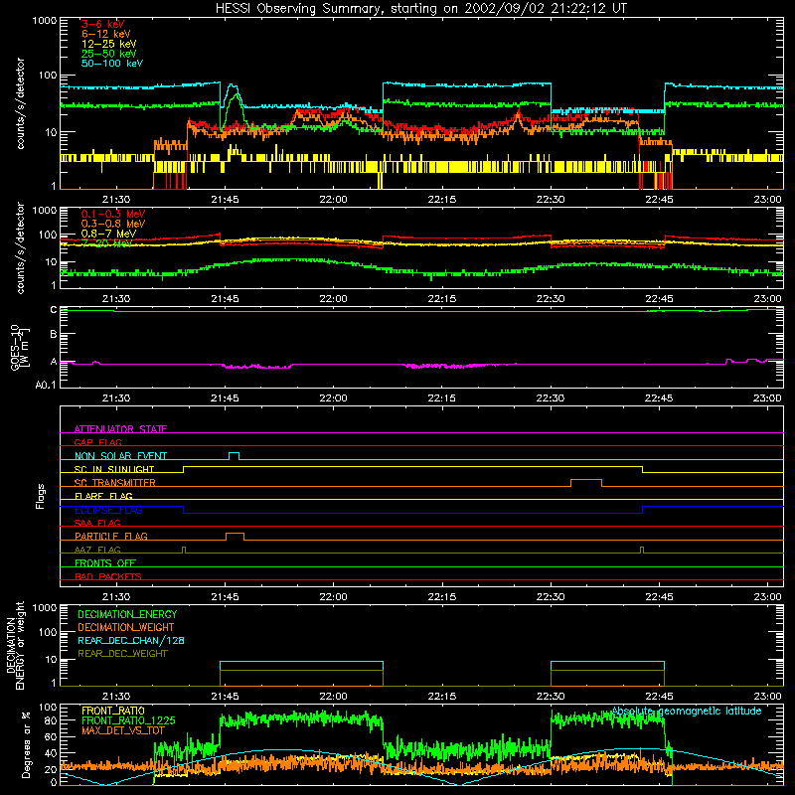The image size is (795, 795).
Task: Select the SC_IN_SUNLIGHT flag label
Action: click(114, 469)
